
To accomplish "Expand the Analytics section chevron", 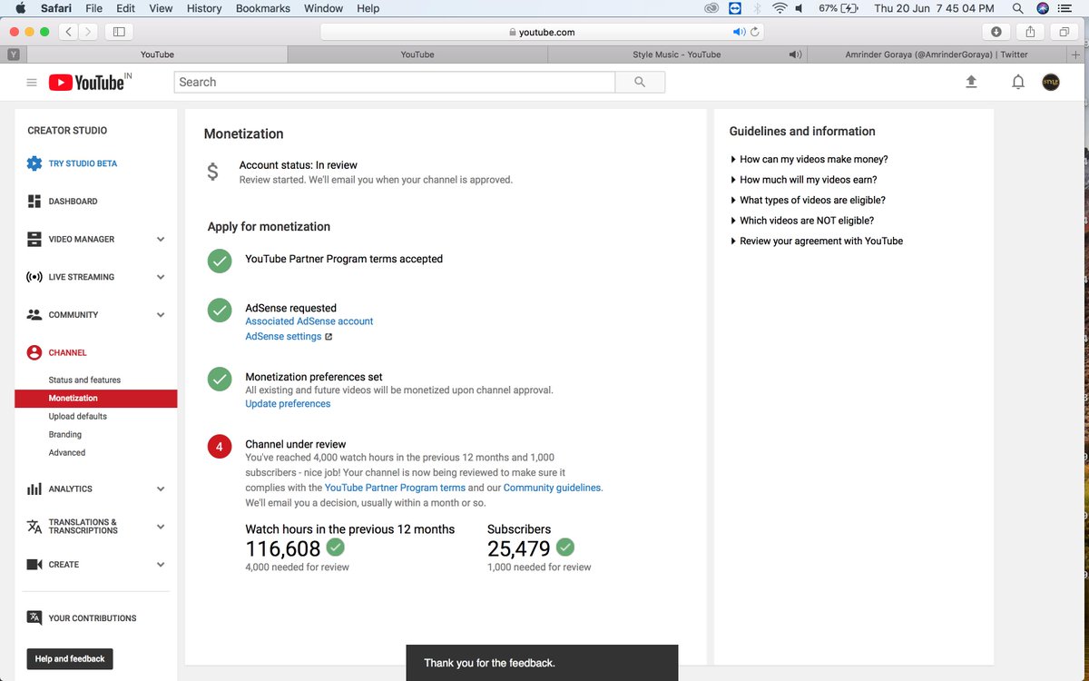I will [161, 489].
